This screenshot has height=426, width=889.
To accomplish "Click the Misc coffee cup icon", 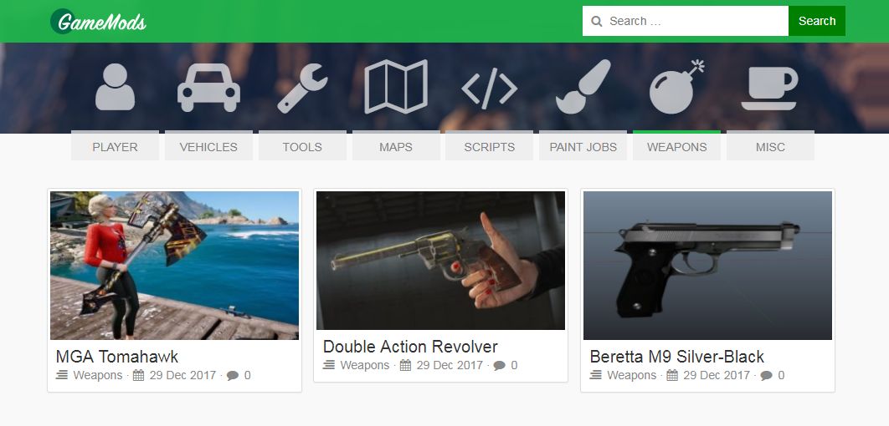I will pyautogui.click(x=770, y=89).
